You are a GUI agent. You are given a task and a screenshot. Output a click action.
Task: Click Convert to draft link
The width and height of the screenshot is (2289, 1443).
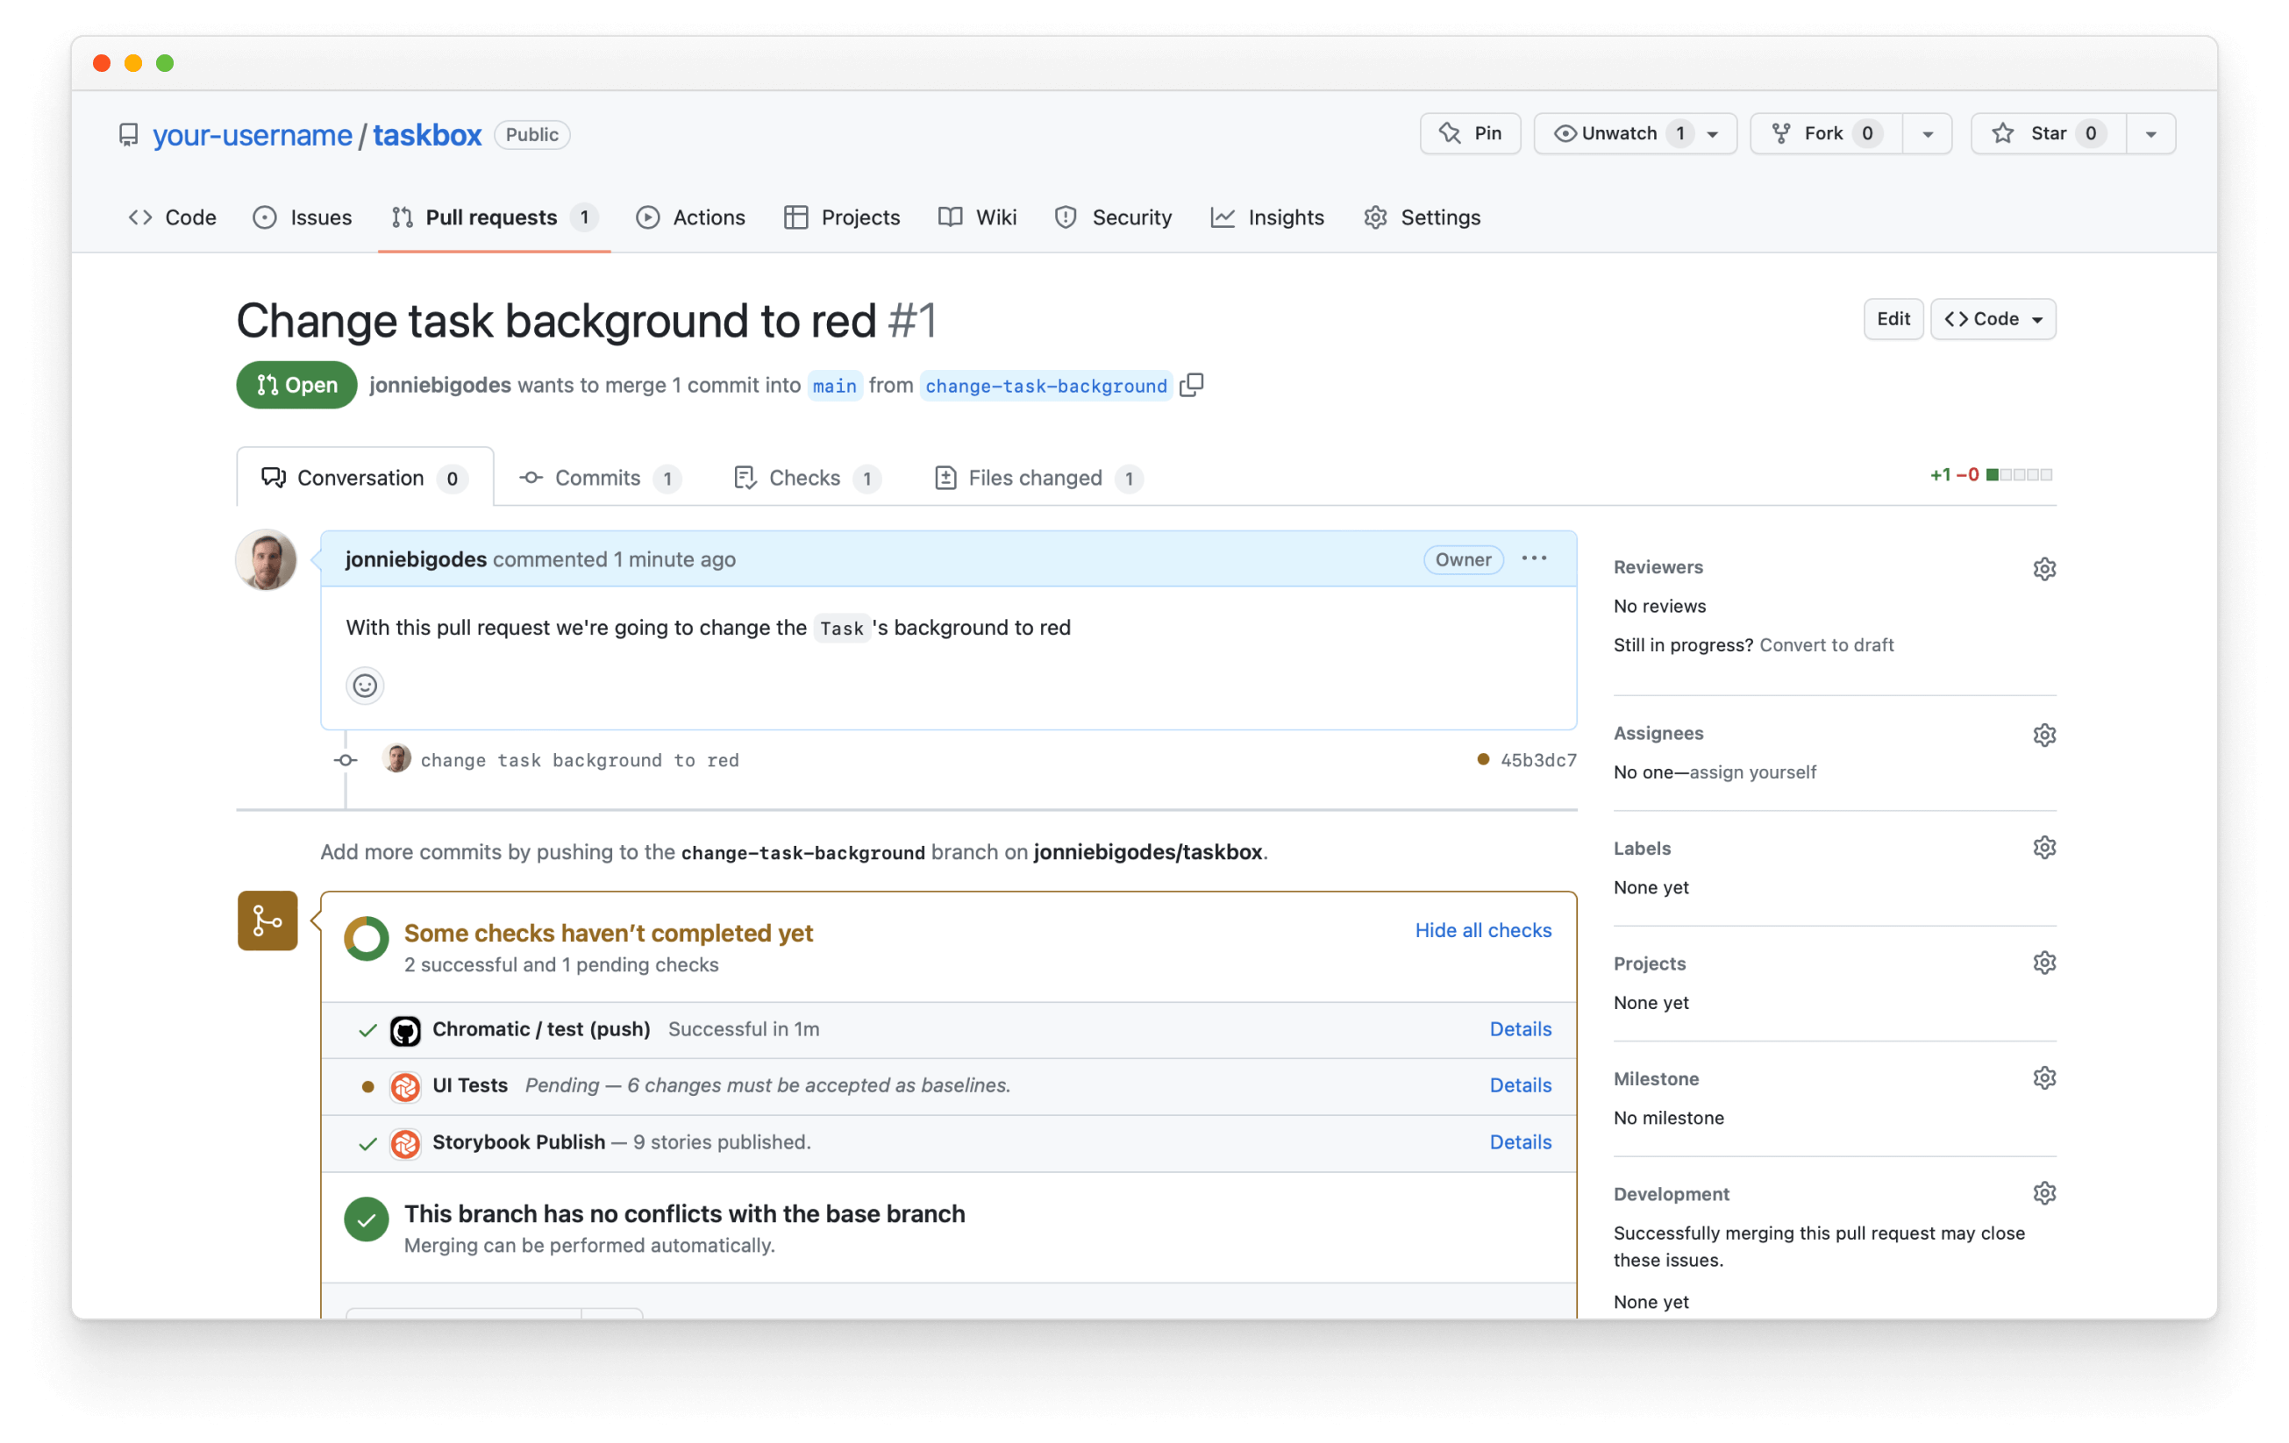pyautogui.click(x=1829, y=643)
